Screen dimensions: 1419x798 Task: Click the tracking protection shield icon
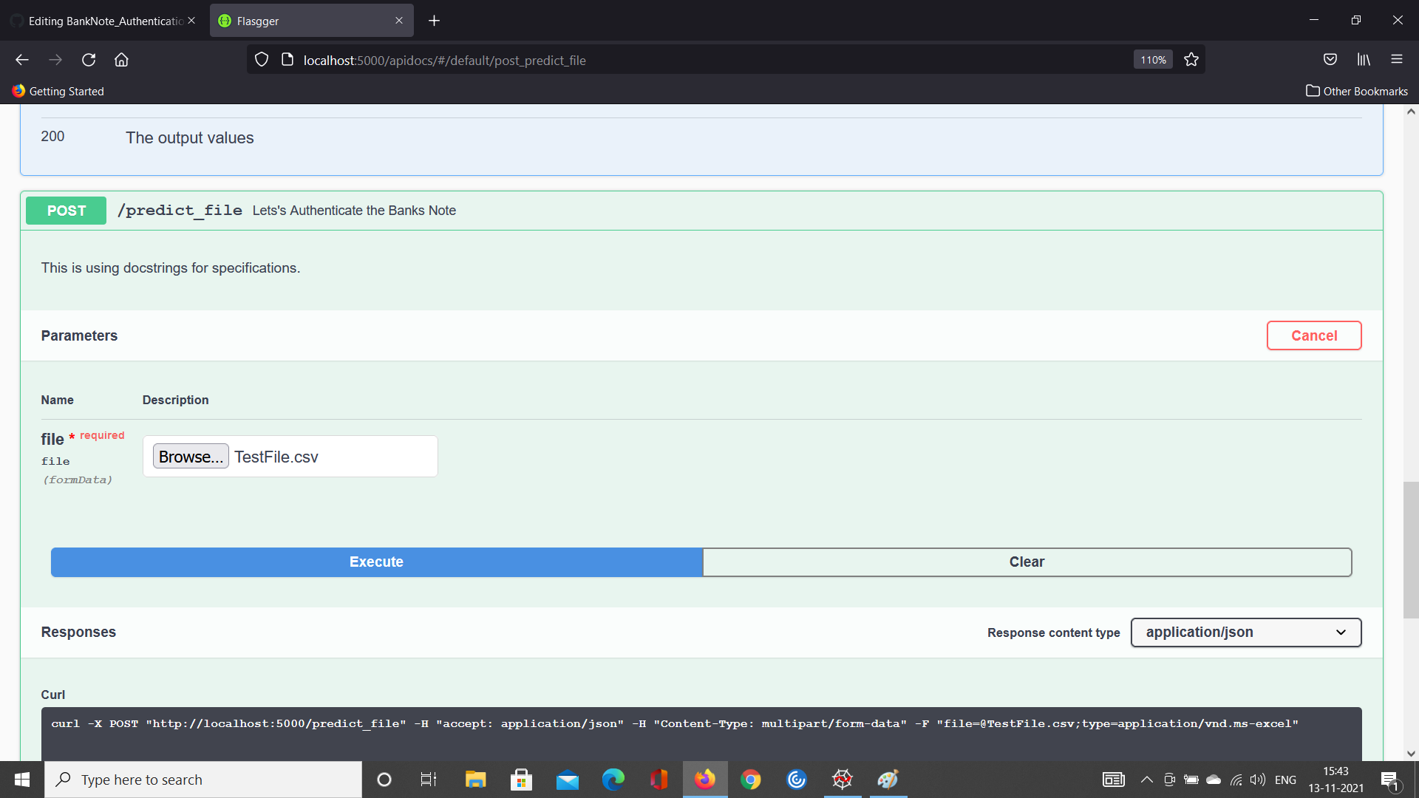pyautogui.click(x=262, y=60)
